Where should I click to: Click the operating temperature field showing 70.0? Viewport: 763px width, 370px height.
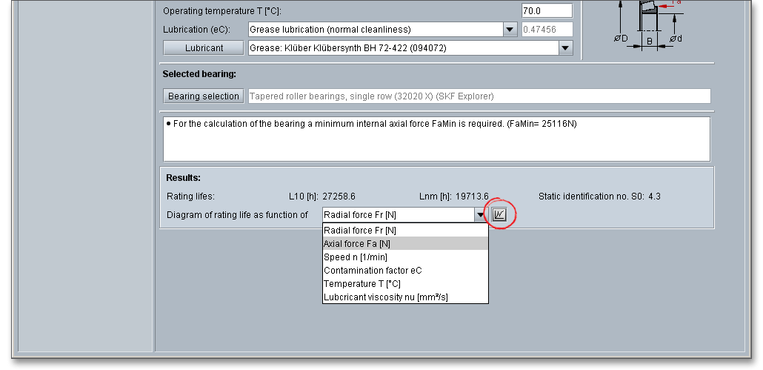[547, 11]
